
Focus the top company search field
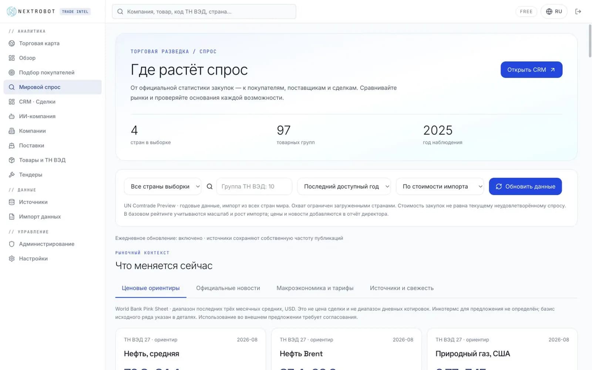pyautogui.click(x=204, y=11)
